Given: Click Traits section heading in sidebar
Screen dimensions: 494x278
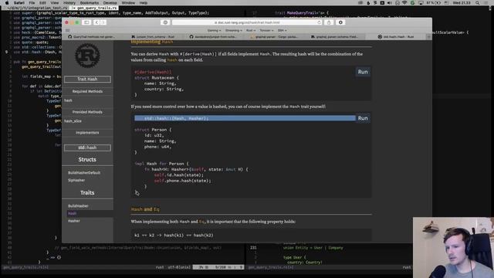Looking at the screenshot, I should [87, 192].
